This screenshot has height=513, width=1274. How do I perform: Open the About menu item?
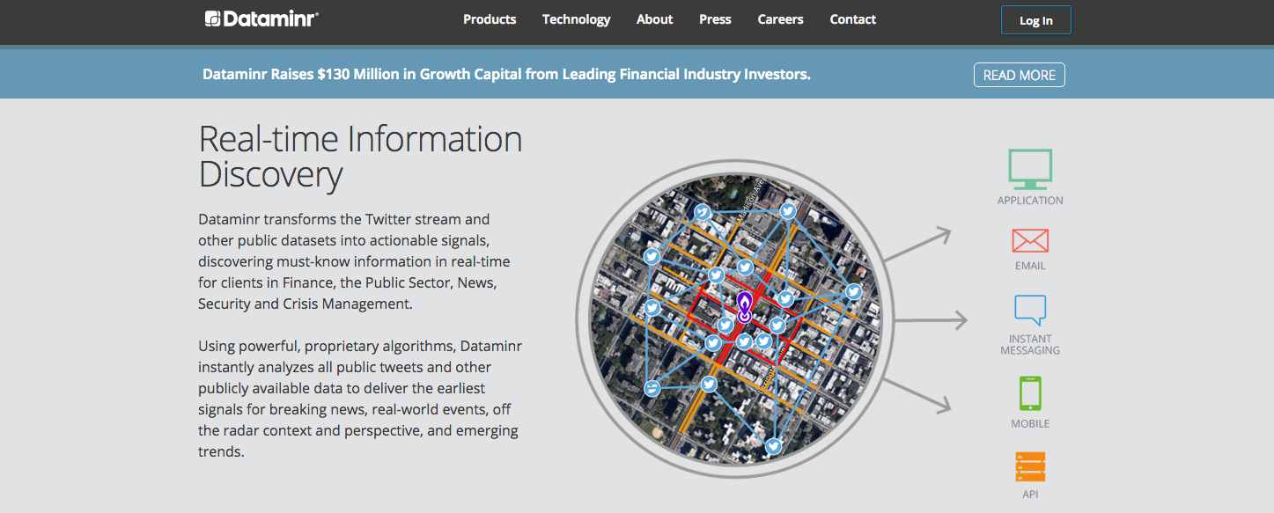[654, 19]
